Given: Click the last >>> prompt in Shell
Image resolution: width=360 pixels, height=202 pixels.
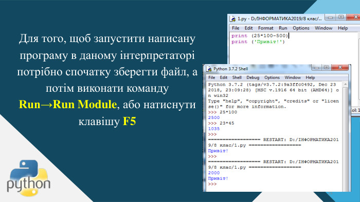Looking at the screenshot, I should click(212, 184).
